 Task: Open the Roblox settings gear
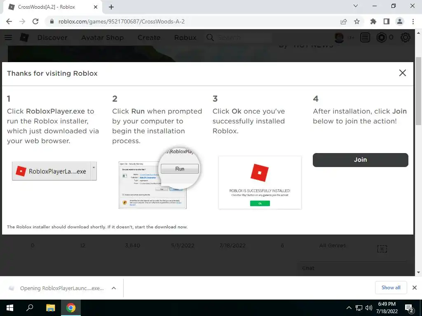(406, 37)
